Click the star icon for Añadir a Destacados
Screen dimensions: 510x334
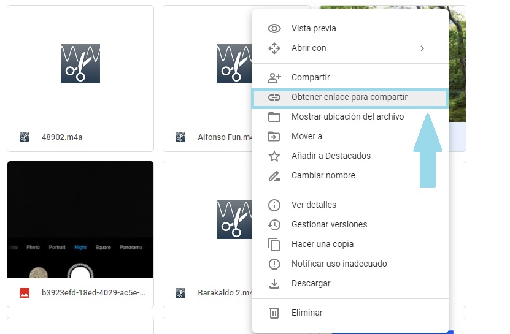tap(274, 156)
